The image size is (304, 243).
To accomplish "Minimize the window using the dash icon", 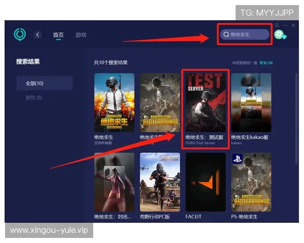I will (x=285, y=25).
